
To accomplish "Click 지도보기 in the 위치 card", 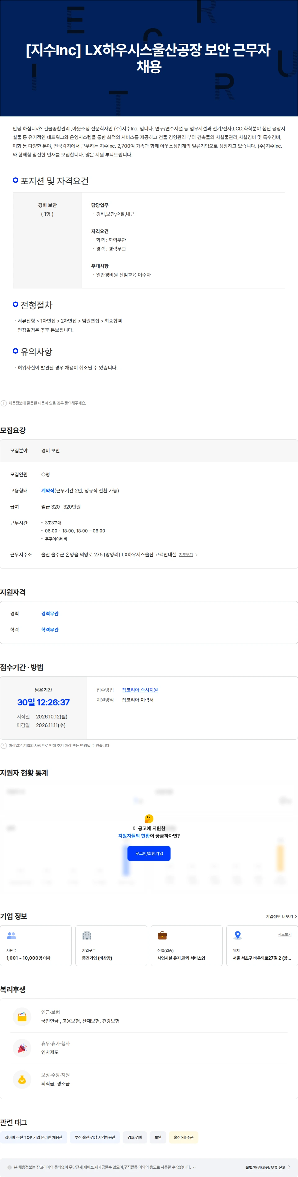I will click(x=284, y=934).
